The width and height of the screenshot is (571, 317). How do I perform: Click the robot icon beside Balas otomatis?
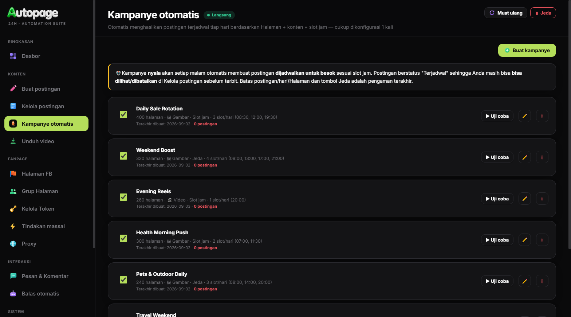13,293
